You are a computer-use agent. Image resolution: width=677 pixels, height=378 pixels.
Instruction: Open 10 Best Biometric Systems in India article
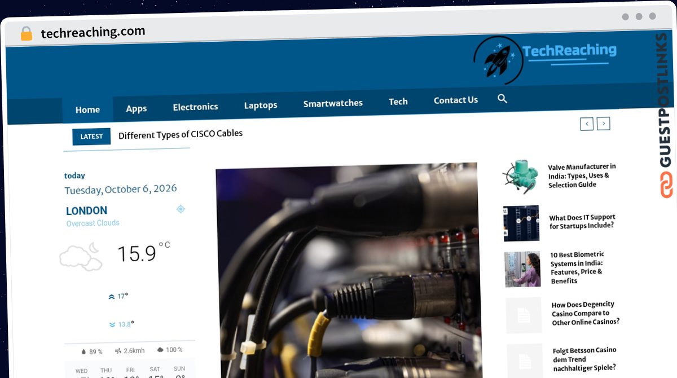578,267
